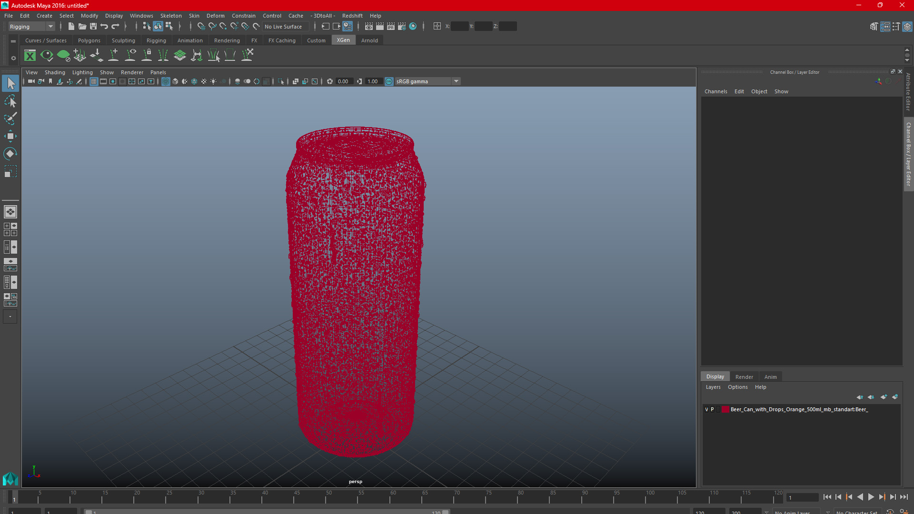
Task: Switch to the Arnold shelf tab
Action: point(369,40)
